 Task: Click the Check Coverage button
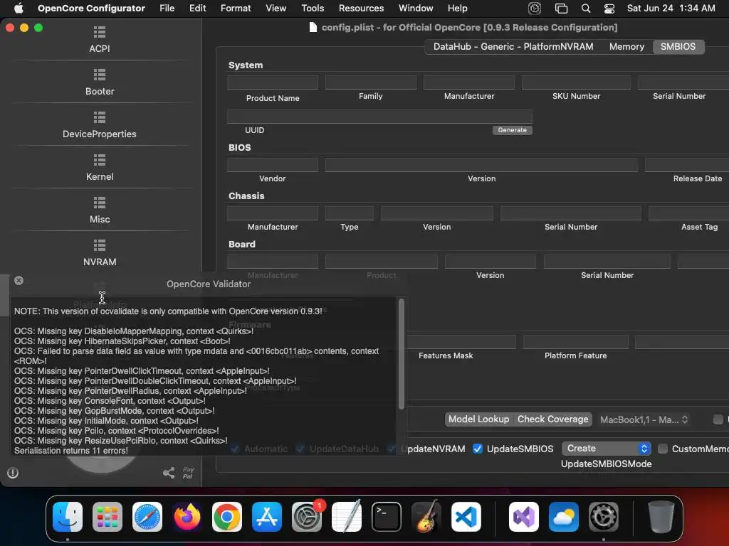(x=552, y=419)
